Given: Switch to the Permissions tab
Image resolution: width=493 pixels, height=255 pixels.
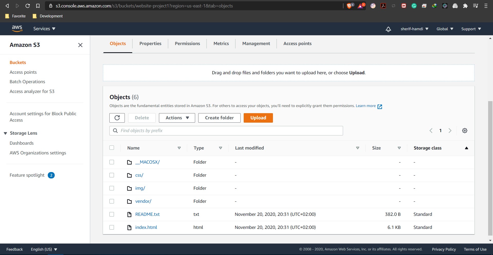Looking at the screenshot, I should (187, 44).
